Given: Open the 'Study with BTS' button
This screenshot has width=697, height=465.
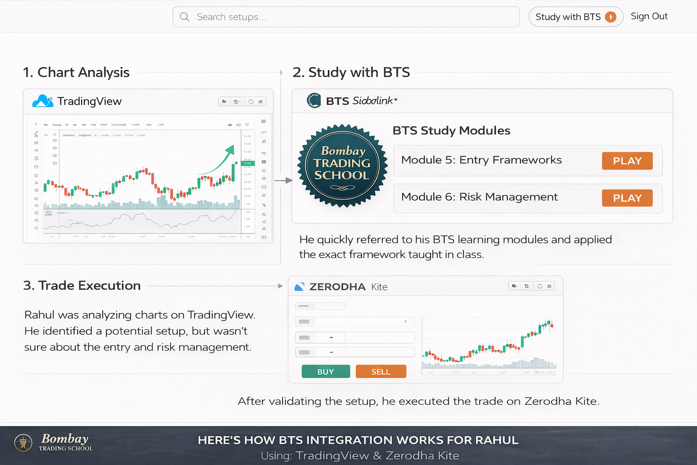Looking at the screenshot, I should (576, 17).
